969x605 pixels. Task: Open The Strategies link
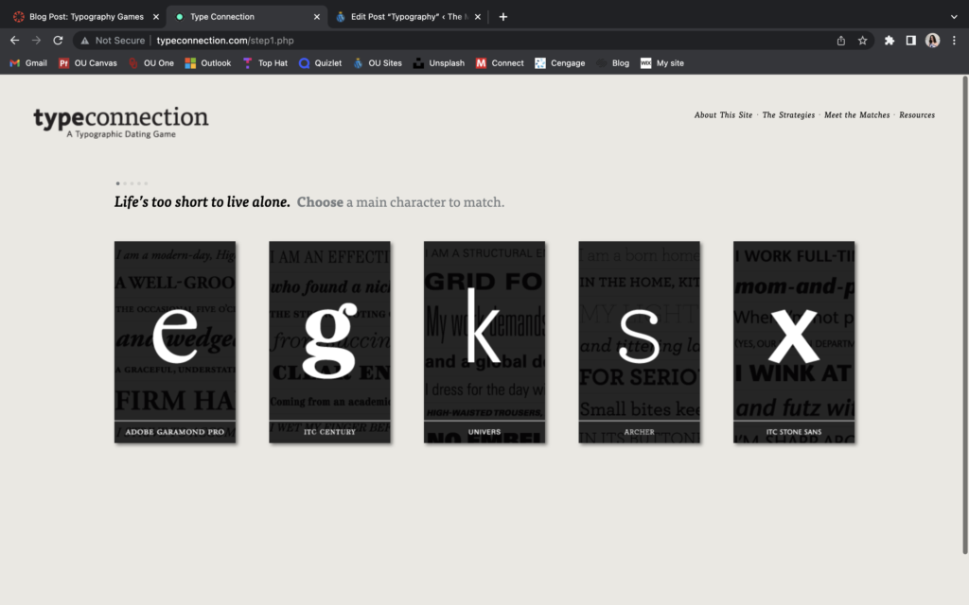point(788,114)
